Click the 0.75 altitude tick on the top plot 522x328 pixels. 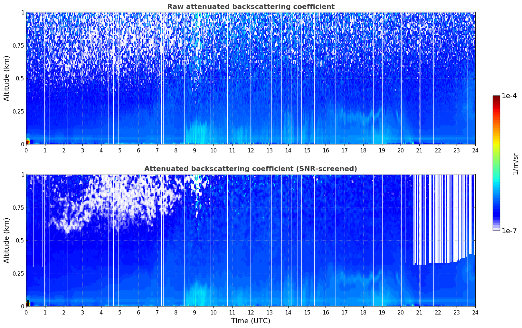click(18, 45)
